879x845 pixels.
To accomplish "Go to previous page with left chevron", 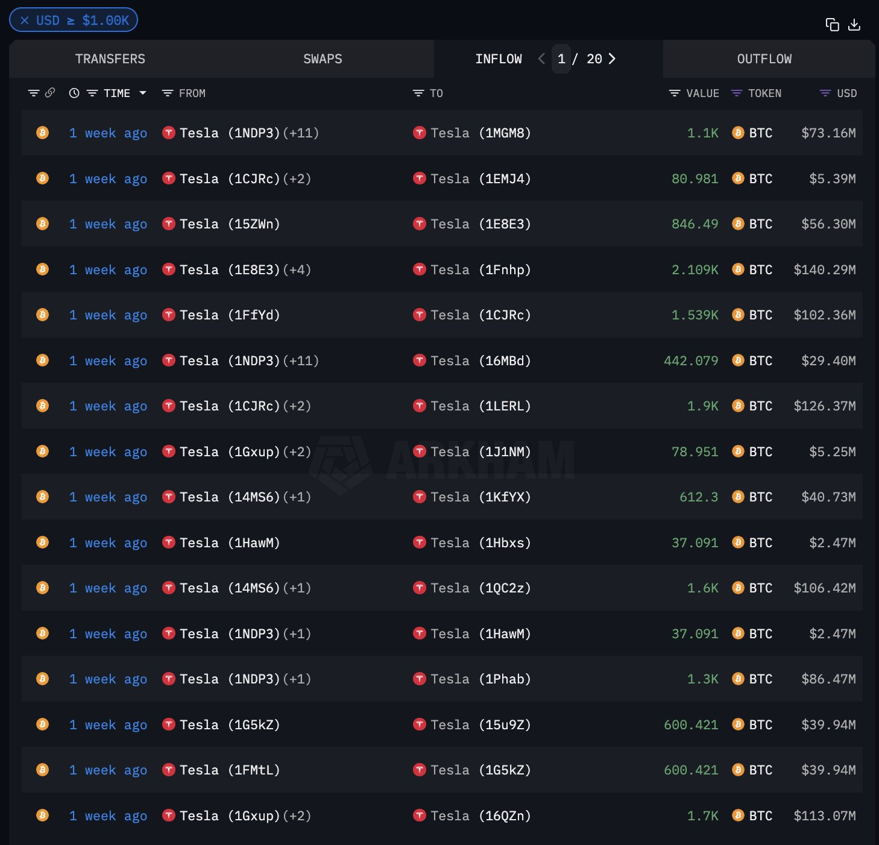I will (541, 58).
